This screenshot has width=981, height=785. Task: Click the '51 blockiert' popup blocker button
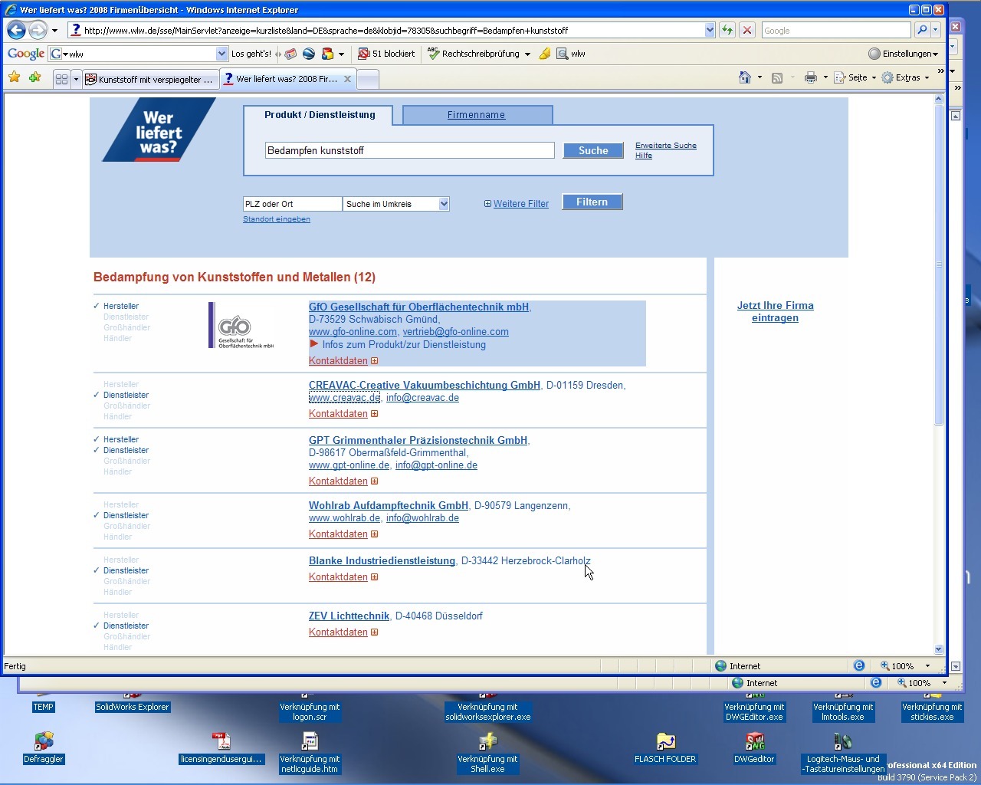[387, 54]
